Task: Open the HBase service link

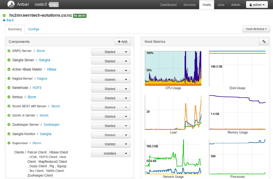Action: [52, 69]
